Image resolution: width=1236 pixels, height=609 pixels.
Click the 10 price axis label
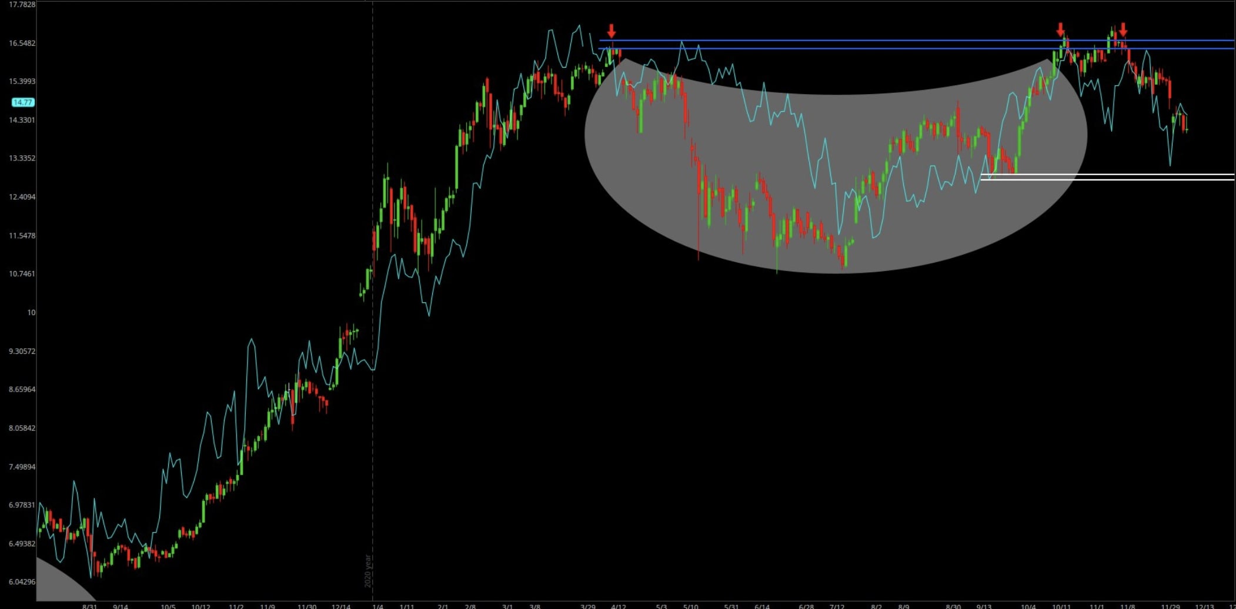point(31,313)
